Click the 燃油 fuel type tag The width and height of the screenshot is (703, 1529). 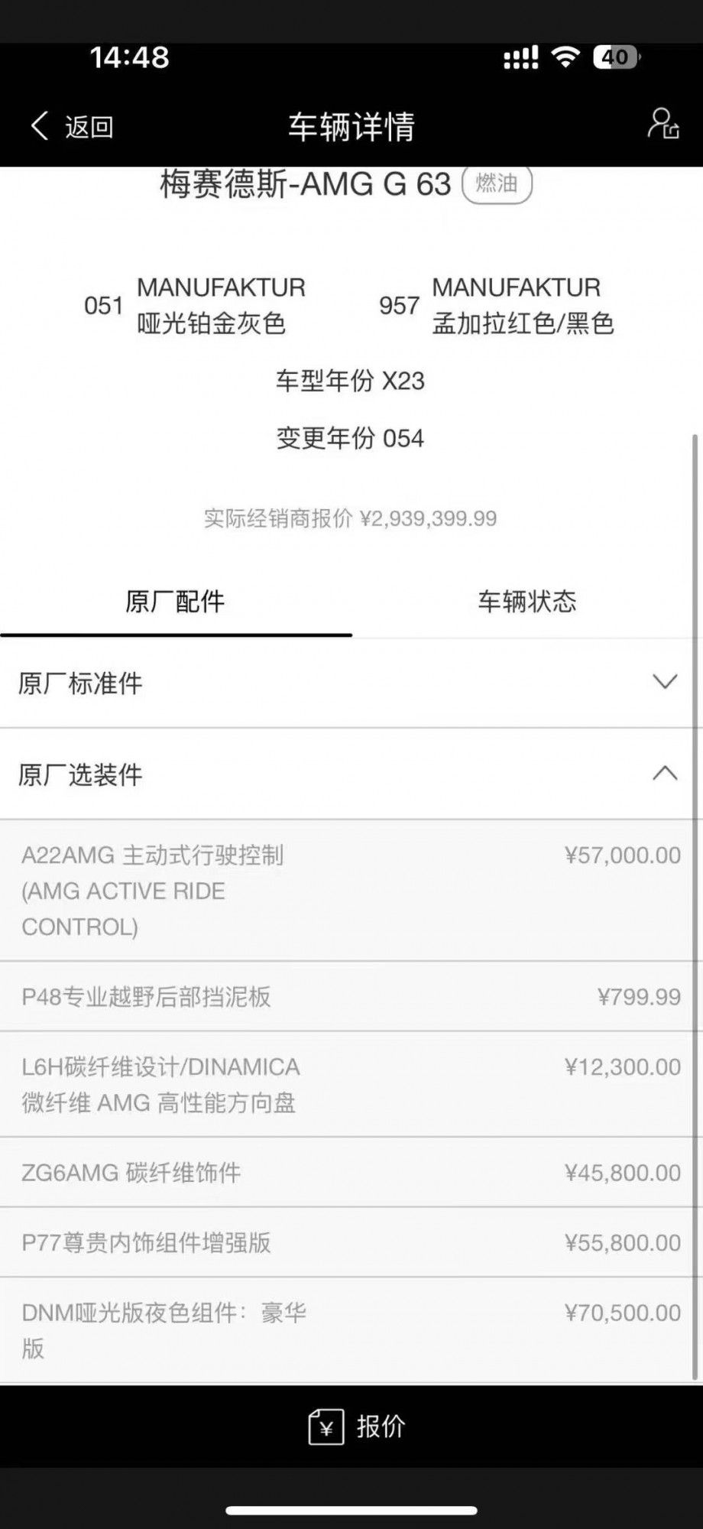coord(497,184)
